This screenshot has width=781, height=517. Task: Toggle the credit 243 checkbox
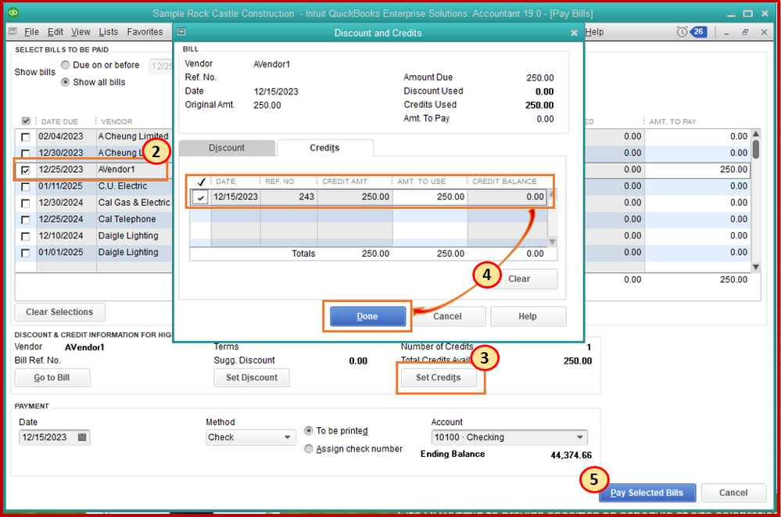click(201, 198)
